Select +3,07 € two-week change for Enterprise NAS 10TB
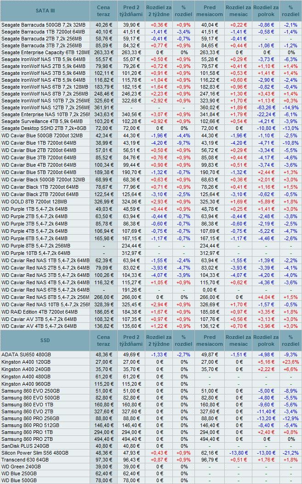 159,114
